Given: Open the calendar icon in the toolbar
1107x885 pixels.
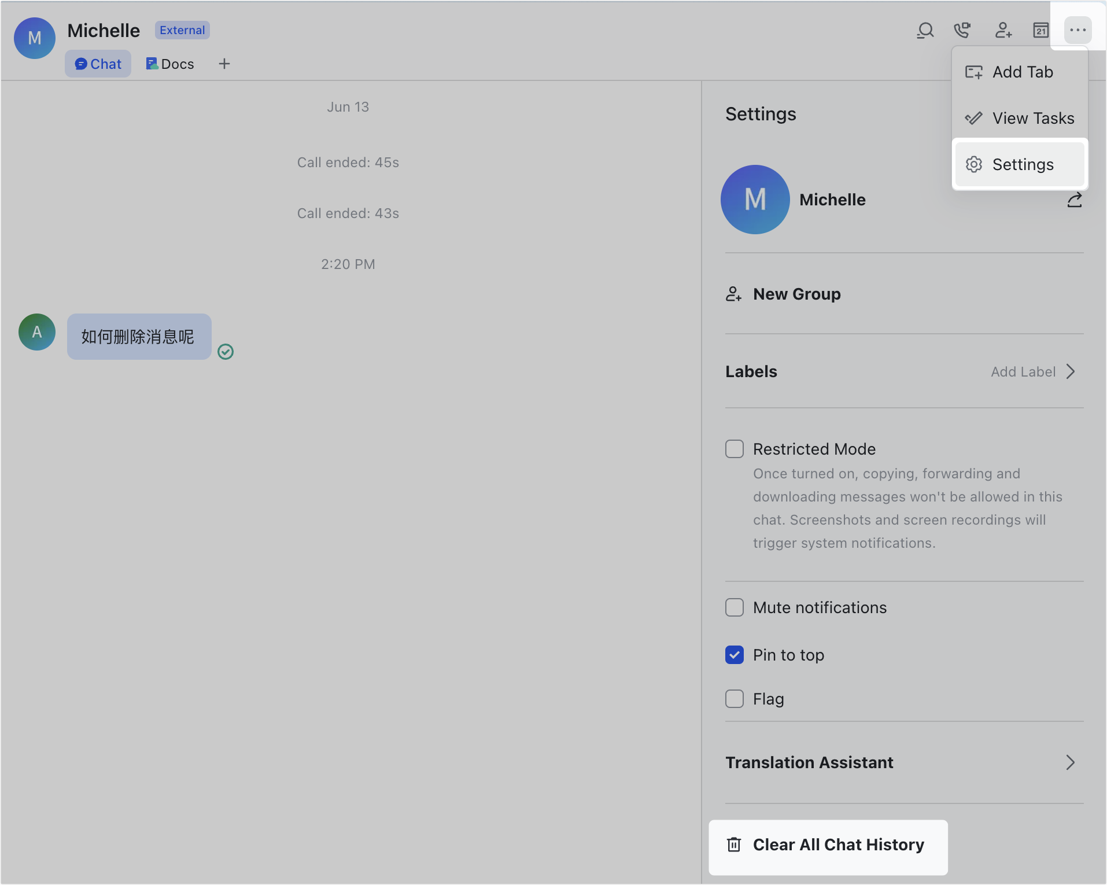Looking at the screenshot, I should coord(1040,31).
